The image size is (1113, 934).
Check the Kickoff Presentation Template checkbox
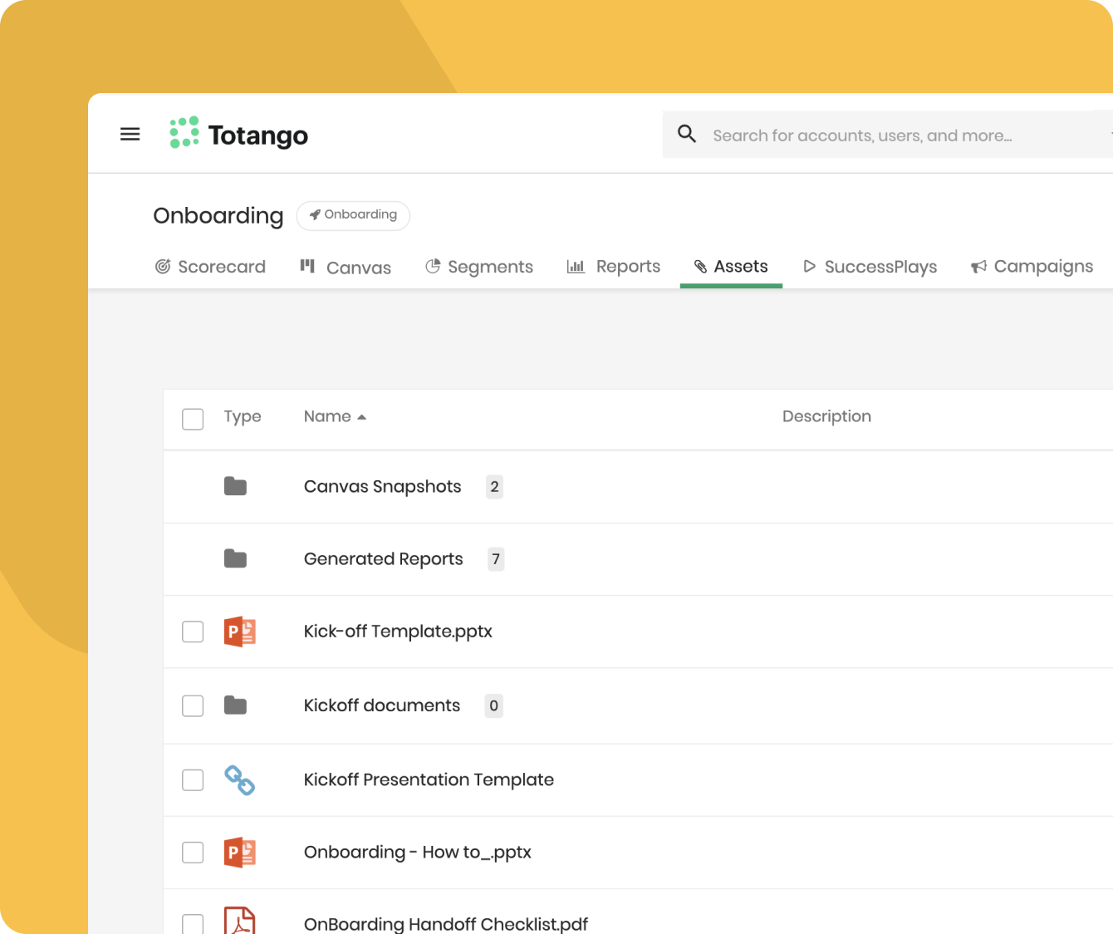coord(193,780)
